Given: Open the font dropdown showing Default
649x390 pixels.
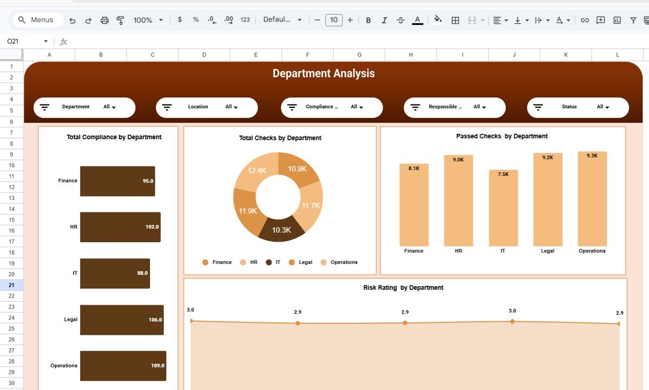Looking at the screenshot, I should (282, 19).
